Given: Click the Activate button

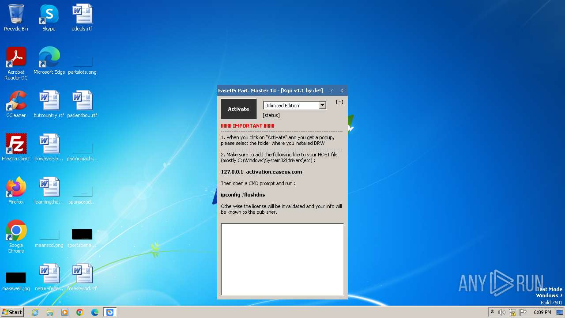Looking at the screenshot, I should click(238, 109).
